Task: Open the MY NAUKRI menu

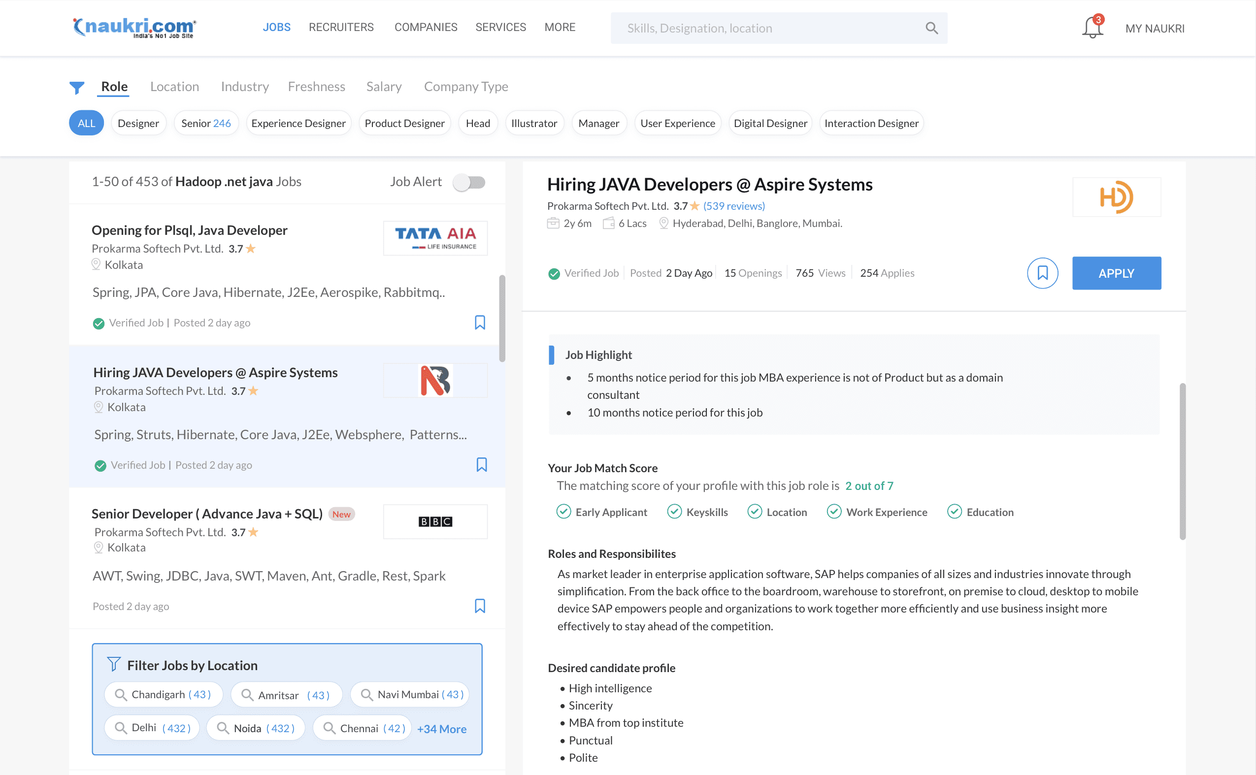Action: click(1154, 29)
